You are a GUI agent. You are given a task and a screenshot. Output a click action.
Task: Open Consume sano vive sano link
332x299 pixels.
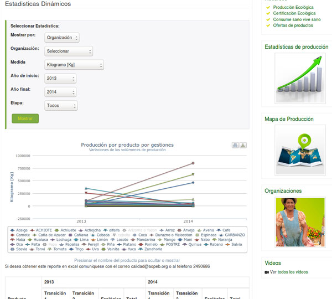click(297, 19)
